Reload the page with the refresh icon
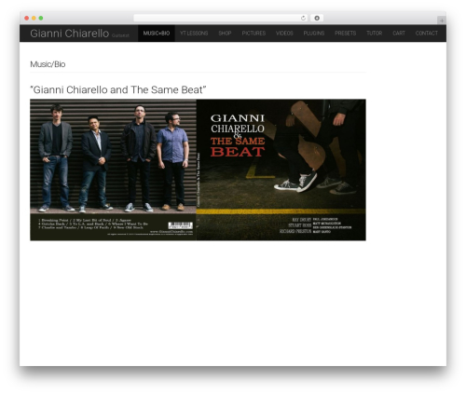This screenshot has width=466, height=394. click(x=303, y=18)
